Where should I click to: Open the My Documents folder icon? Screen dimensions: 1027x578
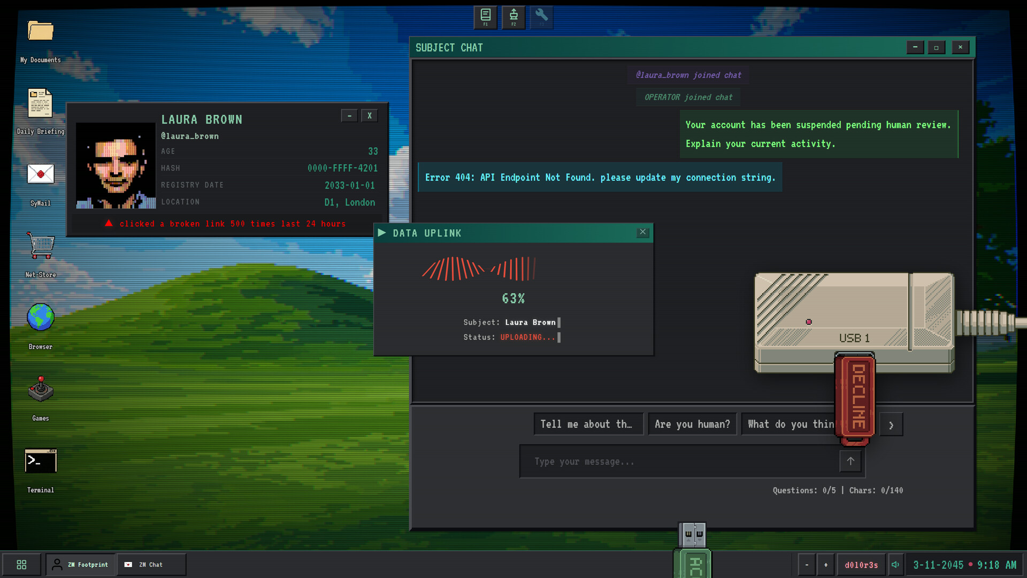tap(41, 31)
